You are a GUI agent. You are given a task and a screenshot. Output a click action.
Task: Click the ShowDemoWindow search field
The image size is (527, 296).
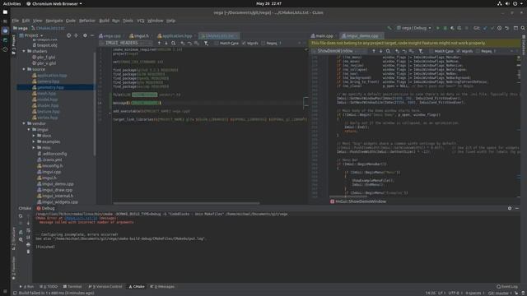click(338, 51)
